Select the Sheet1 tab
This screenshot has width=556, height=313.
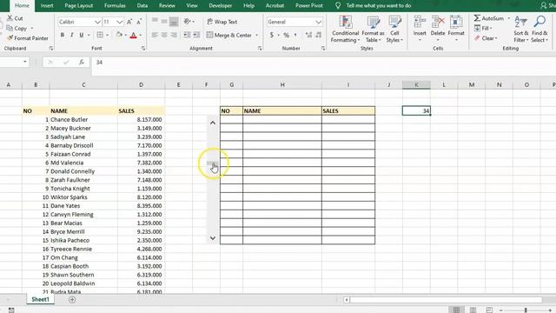click(x=41, y=299)
